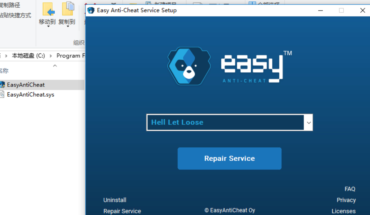Click the Easy Anti-Cheat bear logo
This screenshot has height=215, width=370.
coord(189,66)
